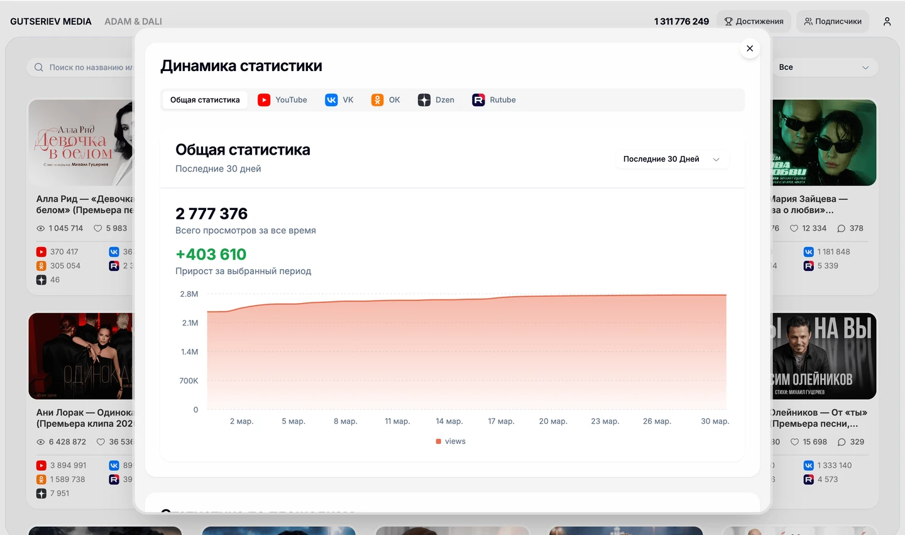Toggle the views legend entry

[x=451, y=441]
